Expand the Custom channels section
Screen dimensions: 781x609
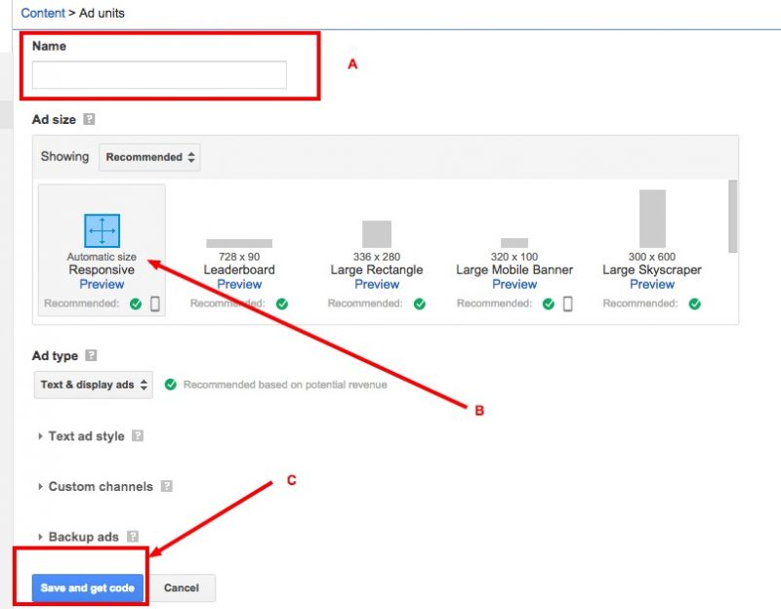(x=100, y=486)
